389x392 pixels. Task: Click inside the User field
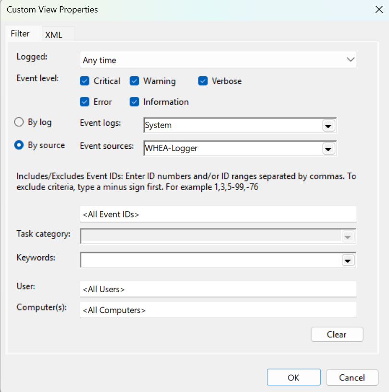pyautogui.click(x=216, y=288)
